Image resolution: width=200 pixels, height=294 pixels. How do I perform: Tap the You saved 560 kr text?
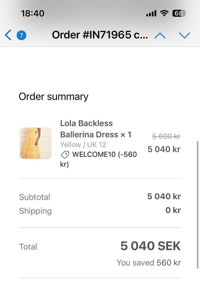click(149, 263)
